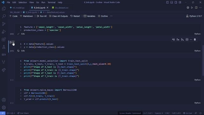Execute above cells from cell toolbar
The width and height of the screenshot is (204, 115).
tap(178, 40)
